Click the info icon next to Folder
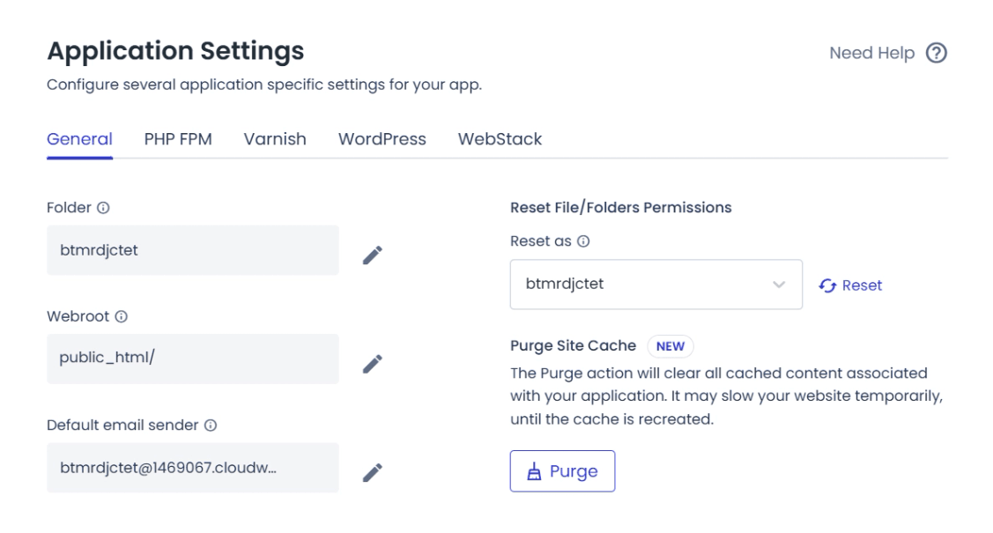 (x=103, y=209)
